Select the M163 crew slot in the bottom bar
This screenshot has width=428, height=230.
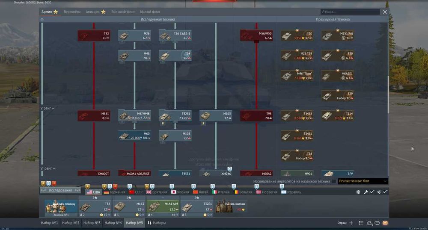click(x=129, y=206)
